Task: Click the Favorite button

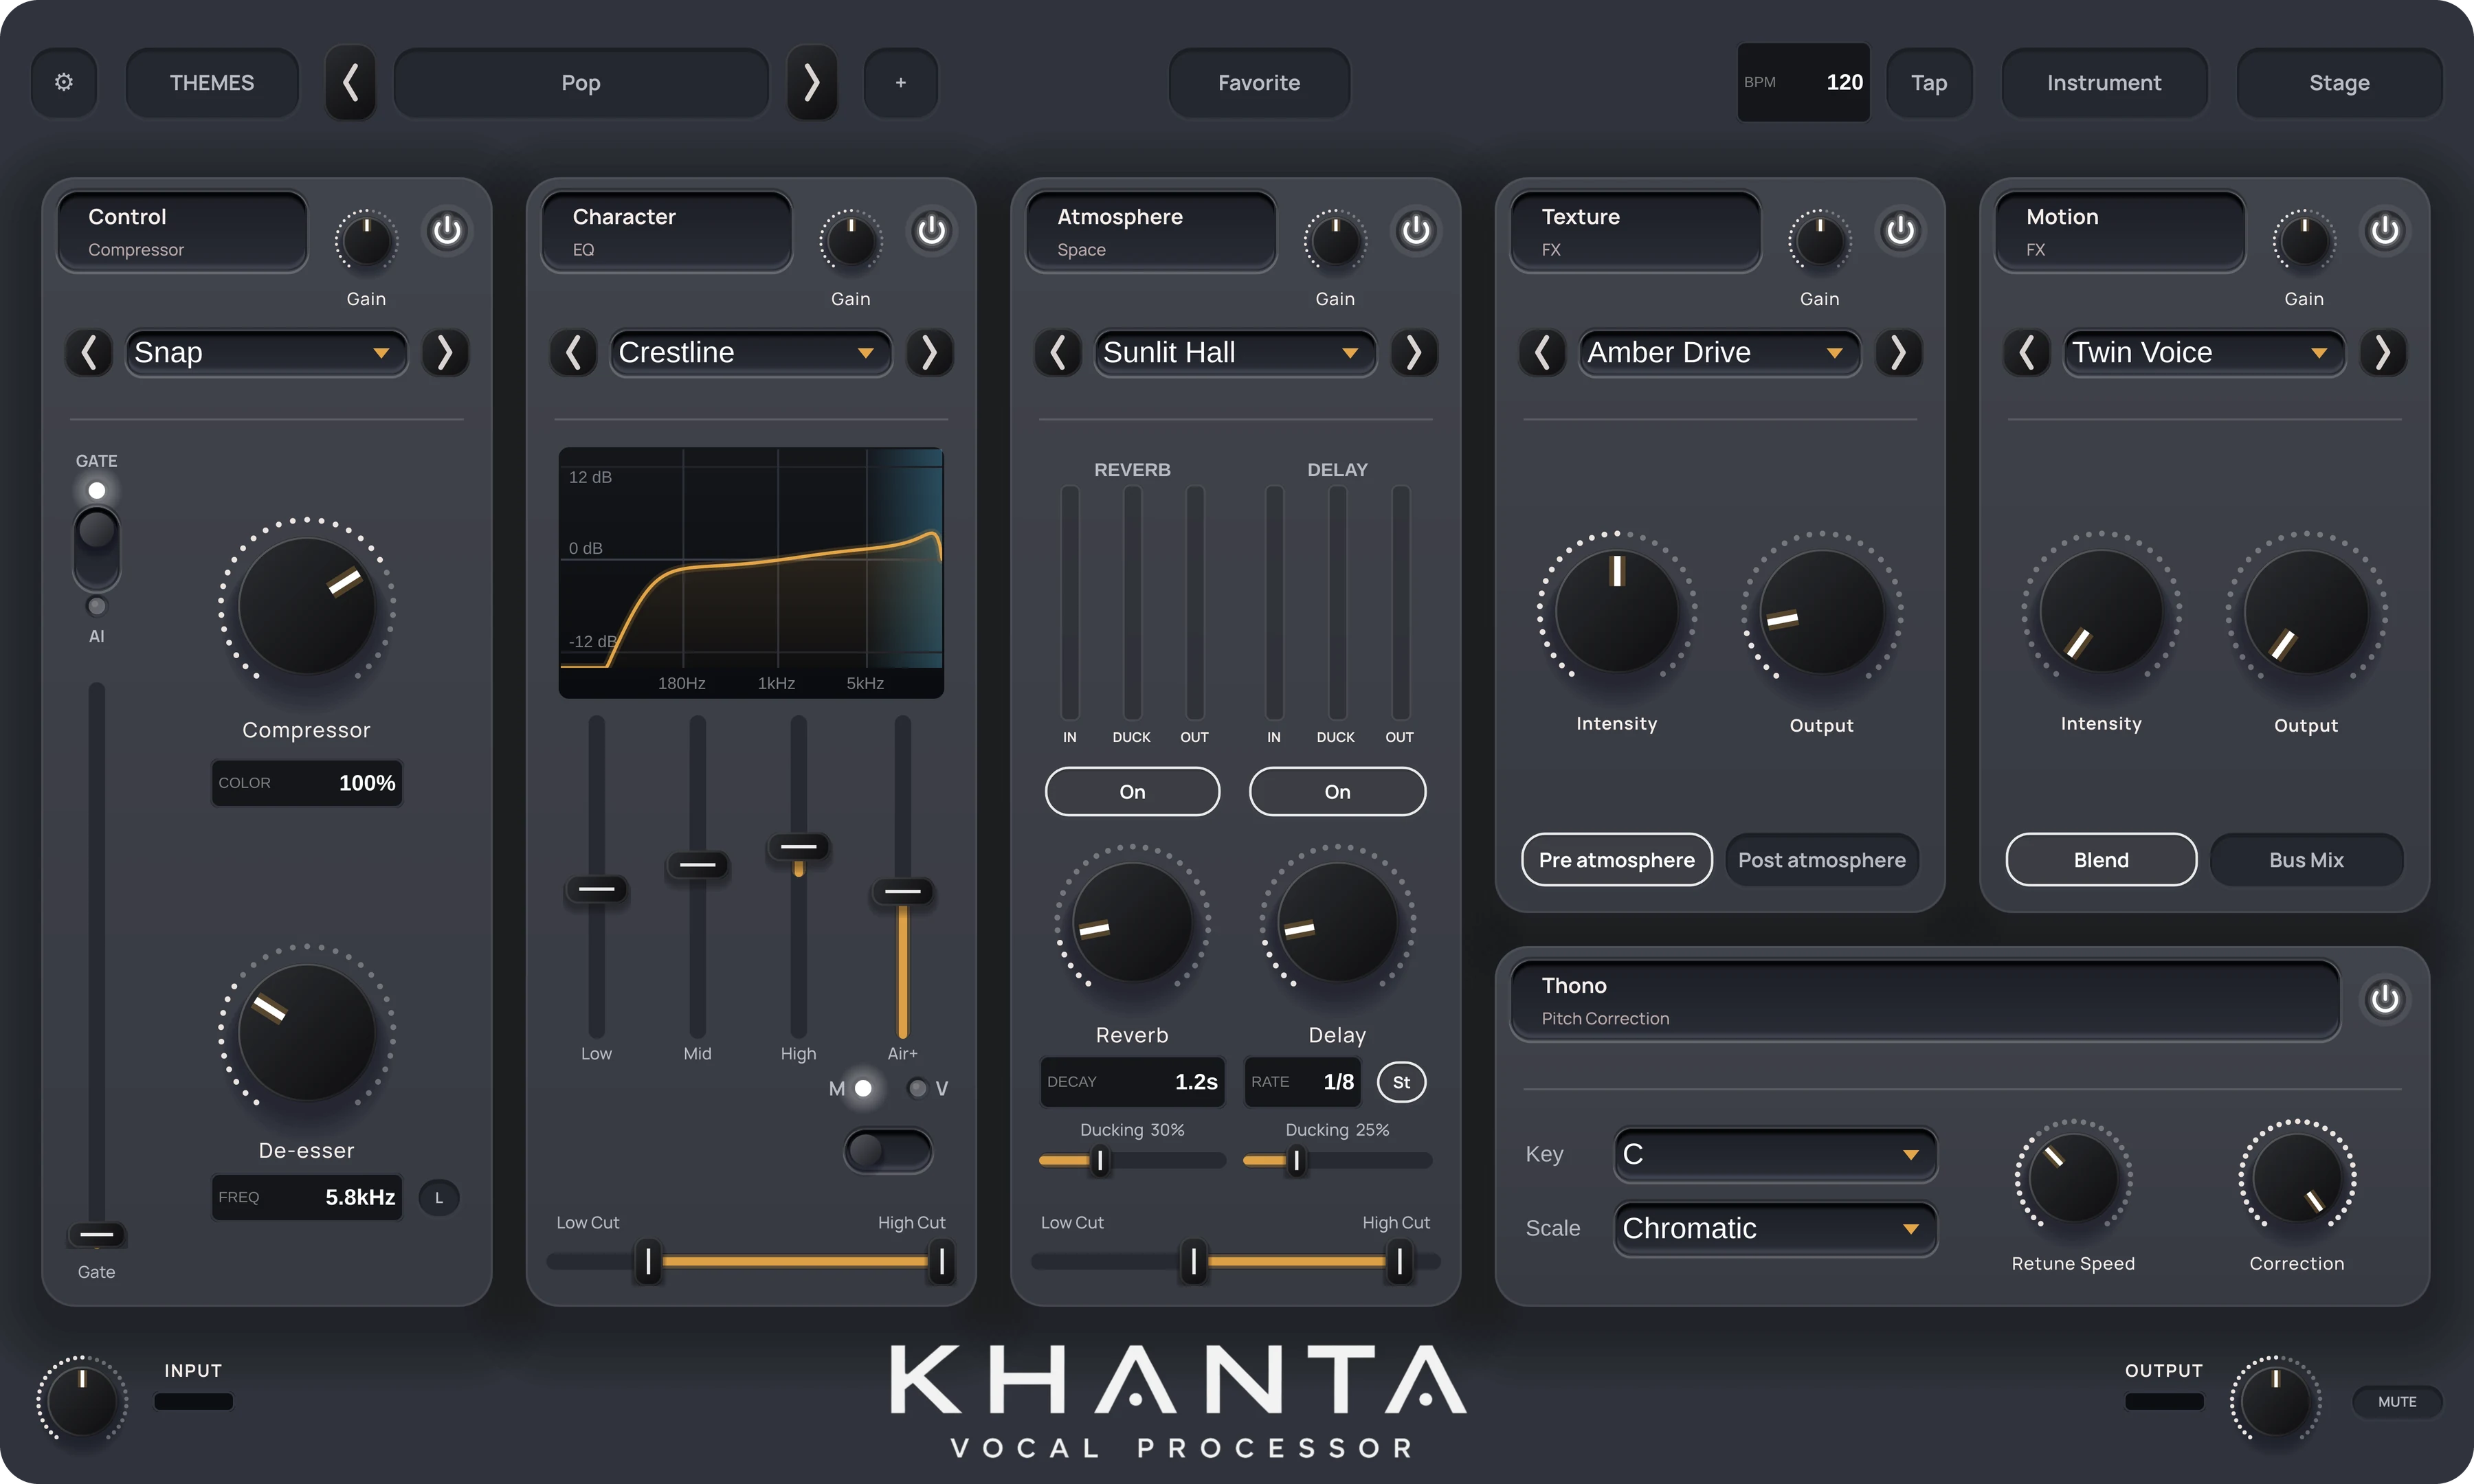Action: click(1259, 82)
